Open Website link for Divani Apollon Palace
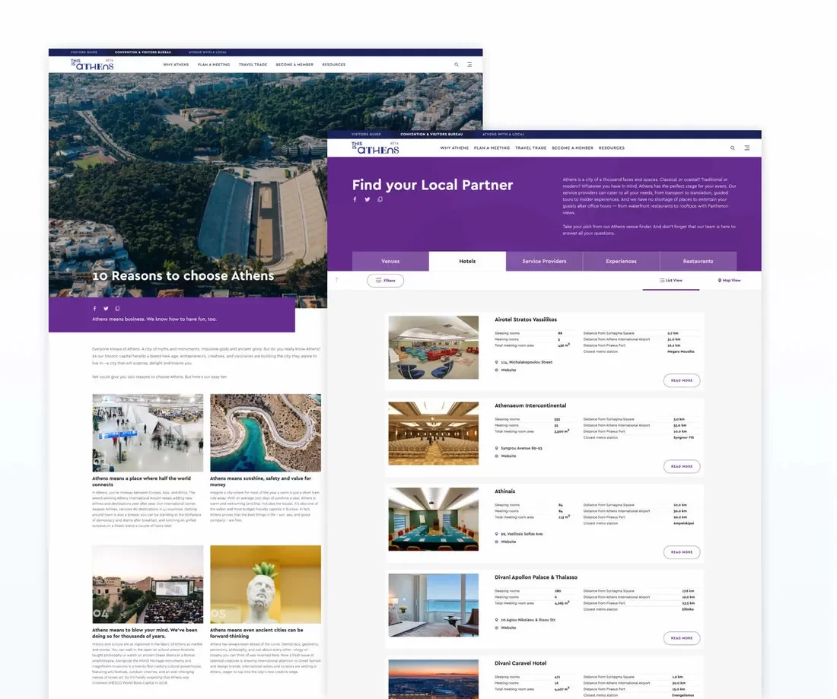 click(x=508, y=628)
